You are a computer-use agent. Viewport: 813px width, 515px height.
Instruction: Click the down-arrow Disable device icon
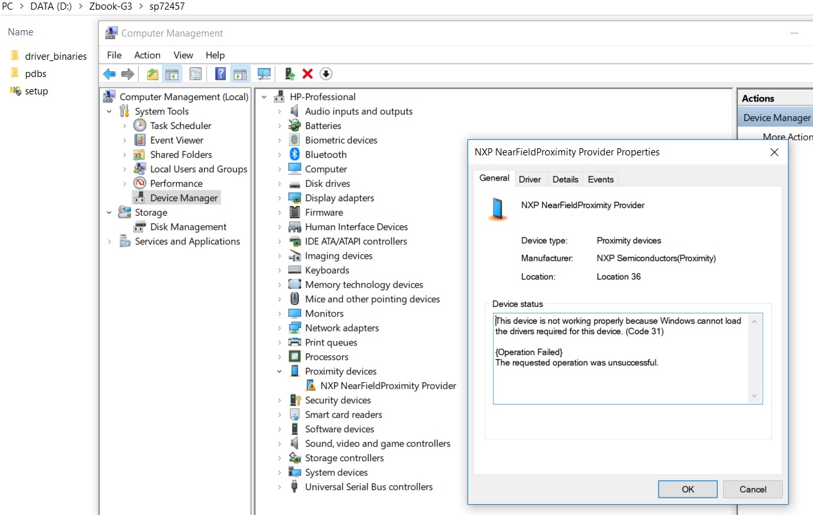click(326, 74)
